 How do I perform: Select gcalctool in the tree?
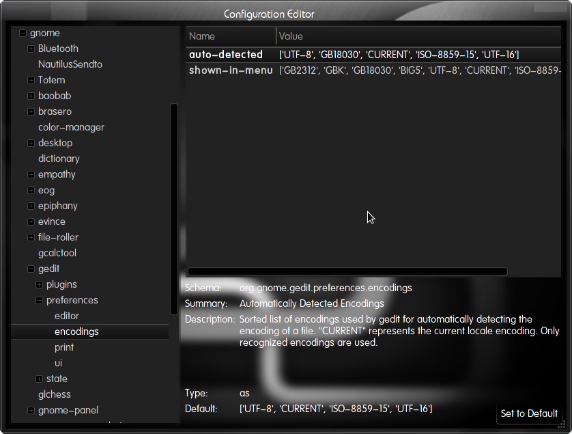click(57, 253)
